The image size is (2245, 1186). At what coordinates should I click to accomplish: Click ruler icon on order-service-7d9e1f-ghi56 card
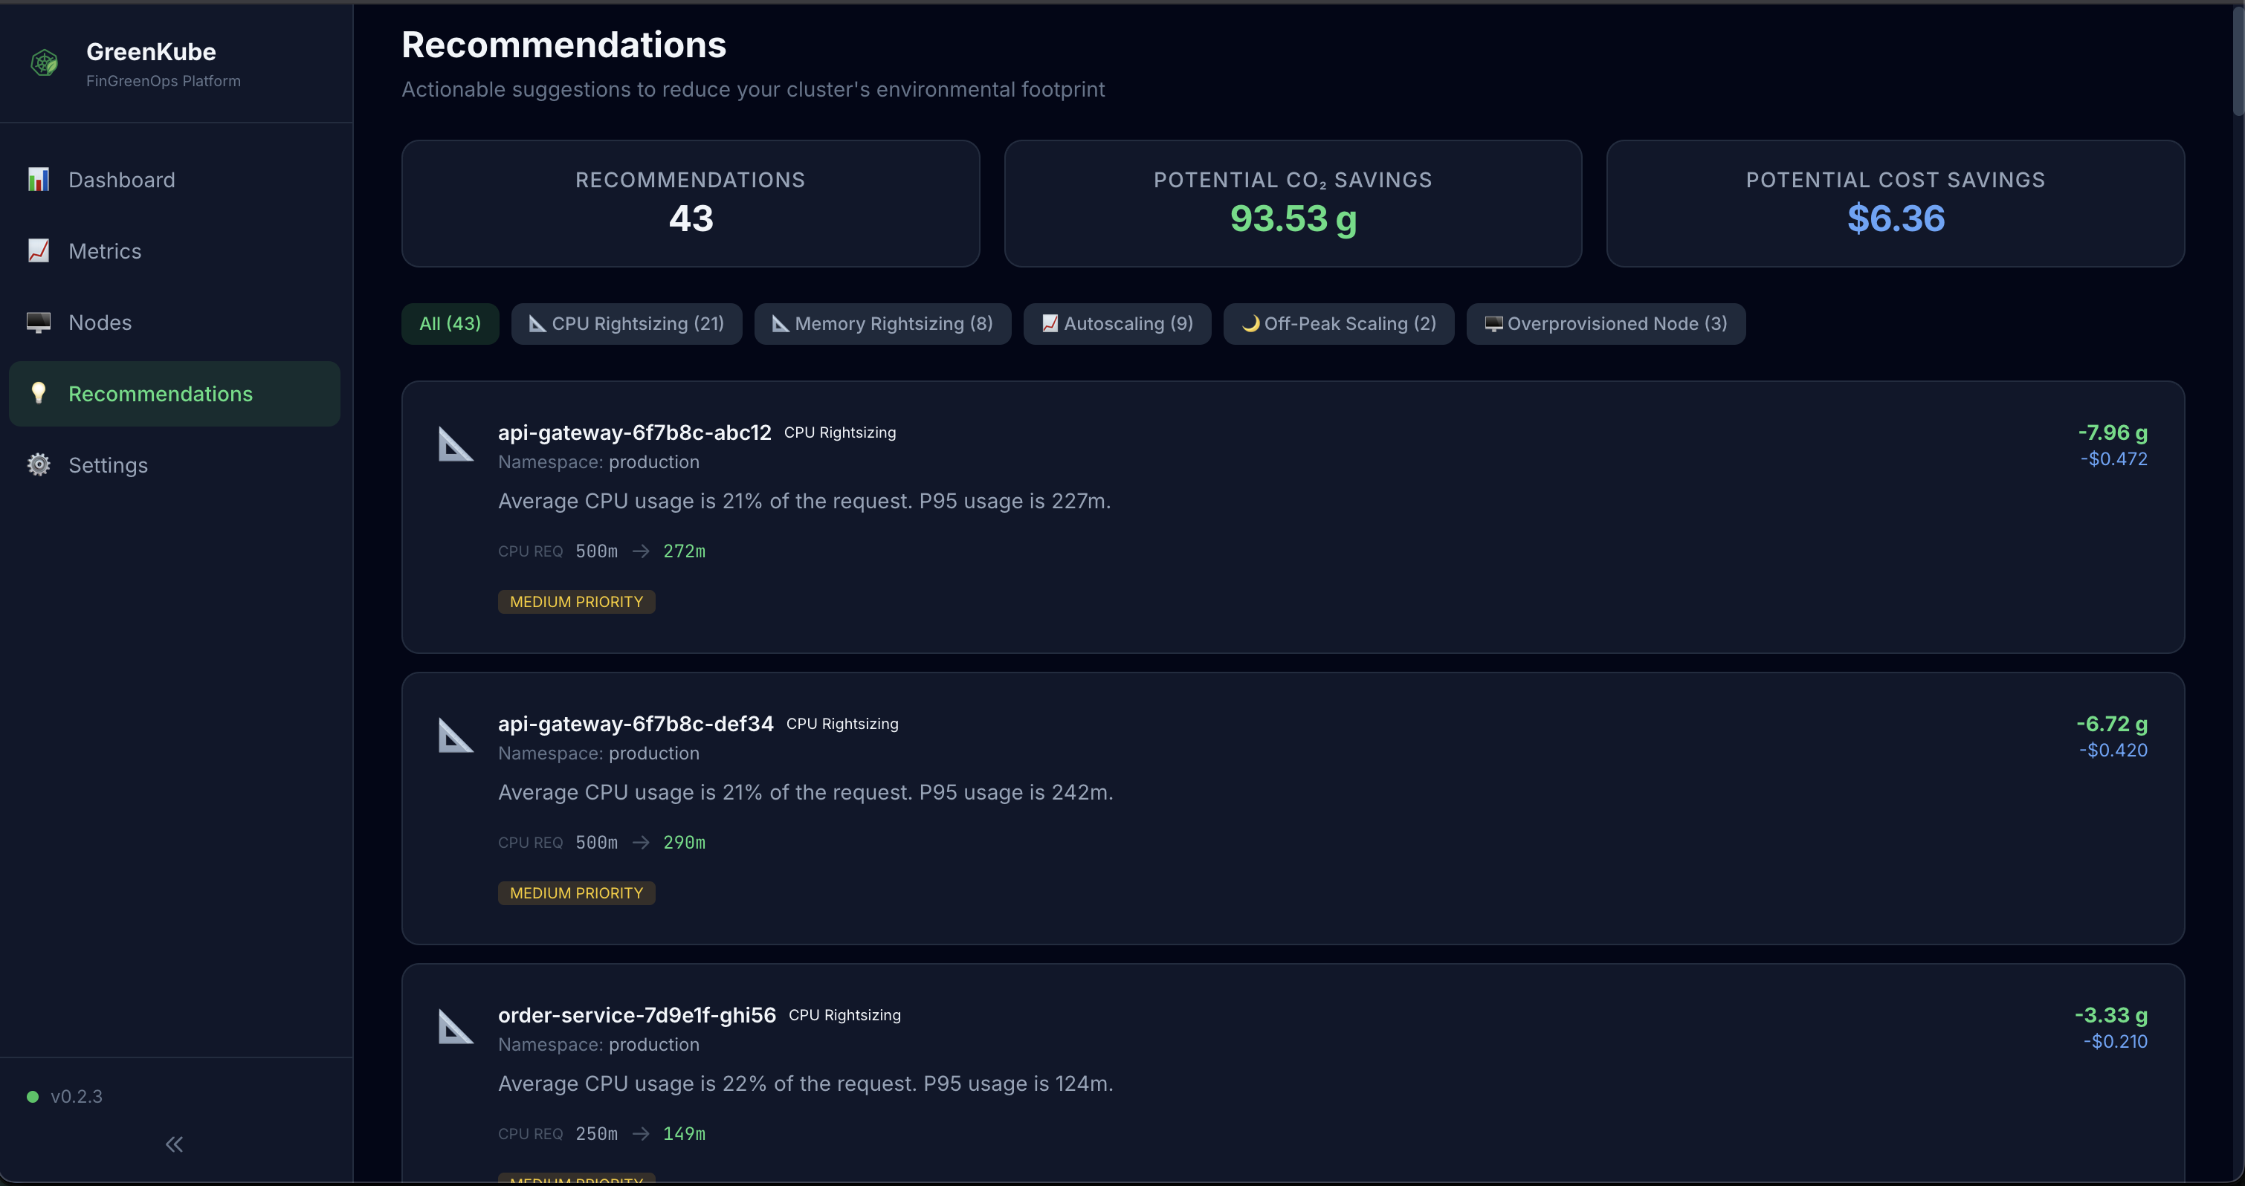455,1026
